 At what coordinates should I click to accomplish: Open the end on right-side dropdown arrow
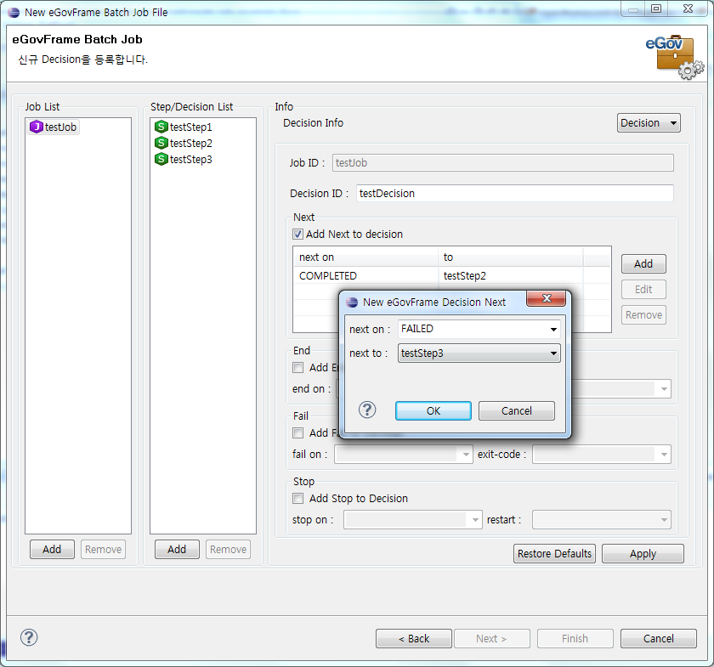coord(664,389)
